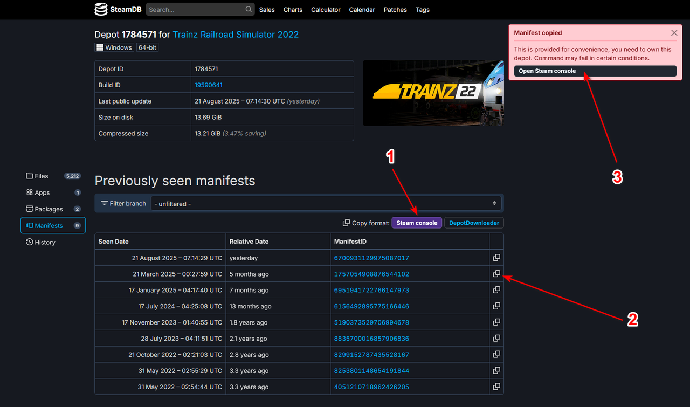Click Open Steam console button
690x407 pixels.
595,71
